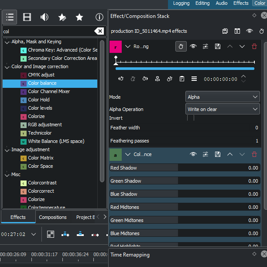Collapse Misc effects category
267x267 pixels.
pos(7,175)
